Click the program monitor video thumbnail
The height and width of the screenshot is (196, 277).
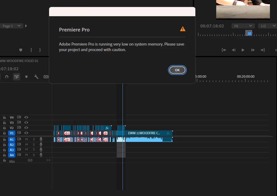243,9
